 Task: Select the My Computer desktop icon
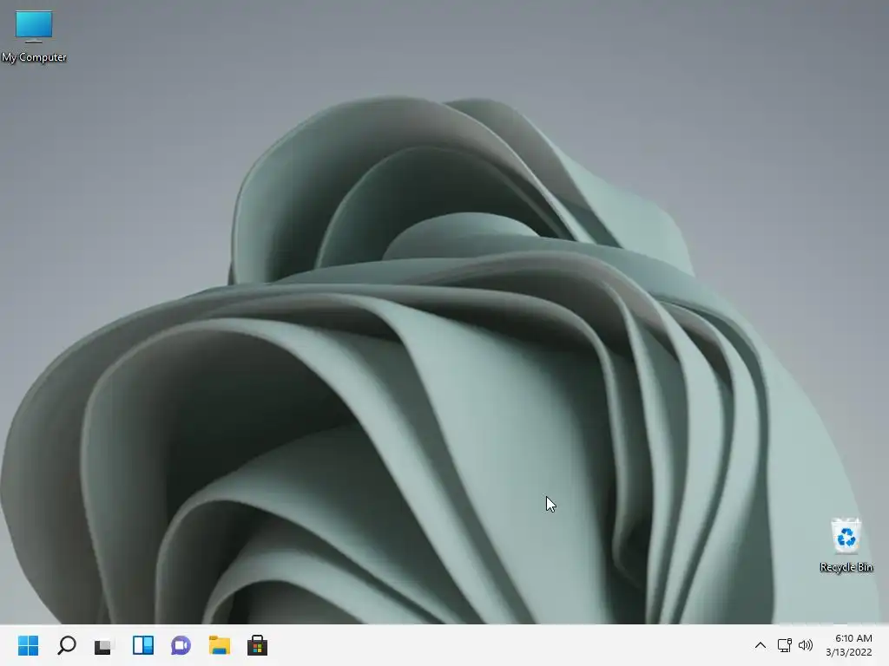34,36
